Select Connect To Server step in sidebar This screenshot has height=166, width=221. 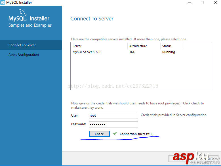[x=31, y=45]
